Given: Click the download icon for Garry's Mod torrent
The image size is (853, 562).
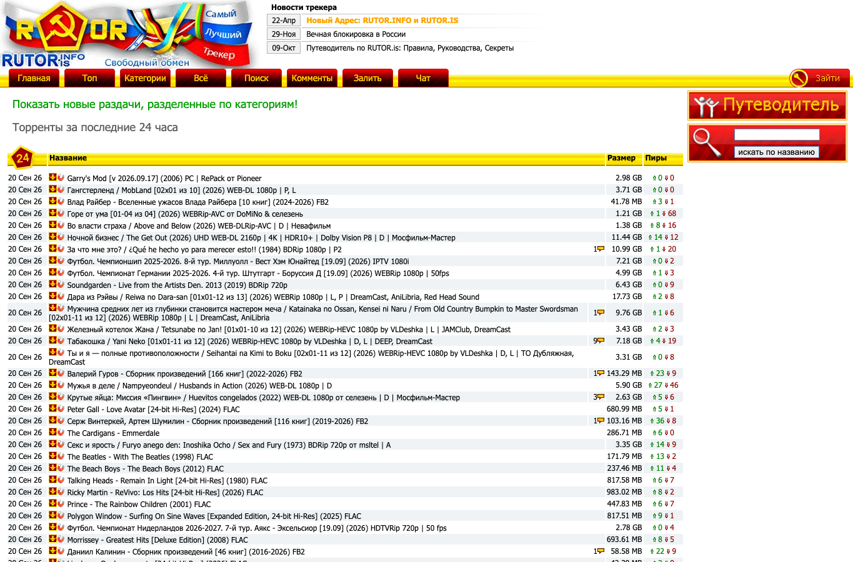Looking at the screenshot, I should 53,177.
